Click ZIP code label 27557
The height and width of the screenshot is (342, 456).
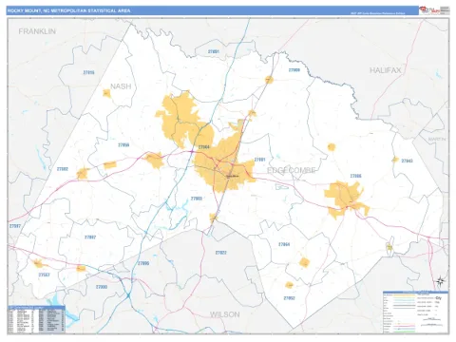[x=44, y=275]
